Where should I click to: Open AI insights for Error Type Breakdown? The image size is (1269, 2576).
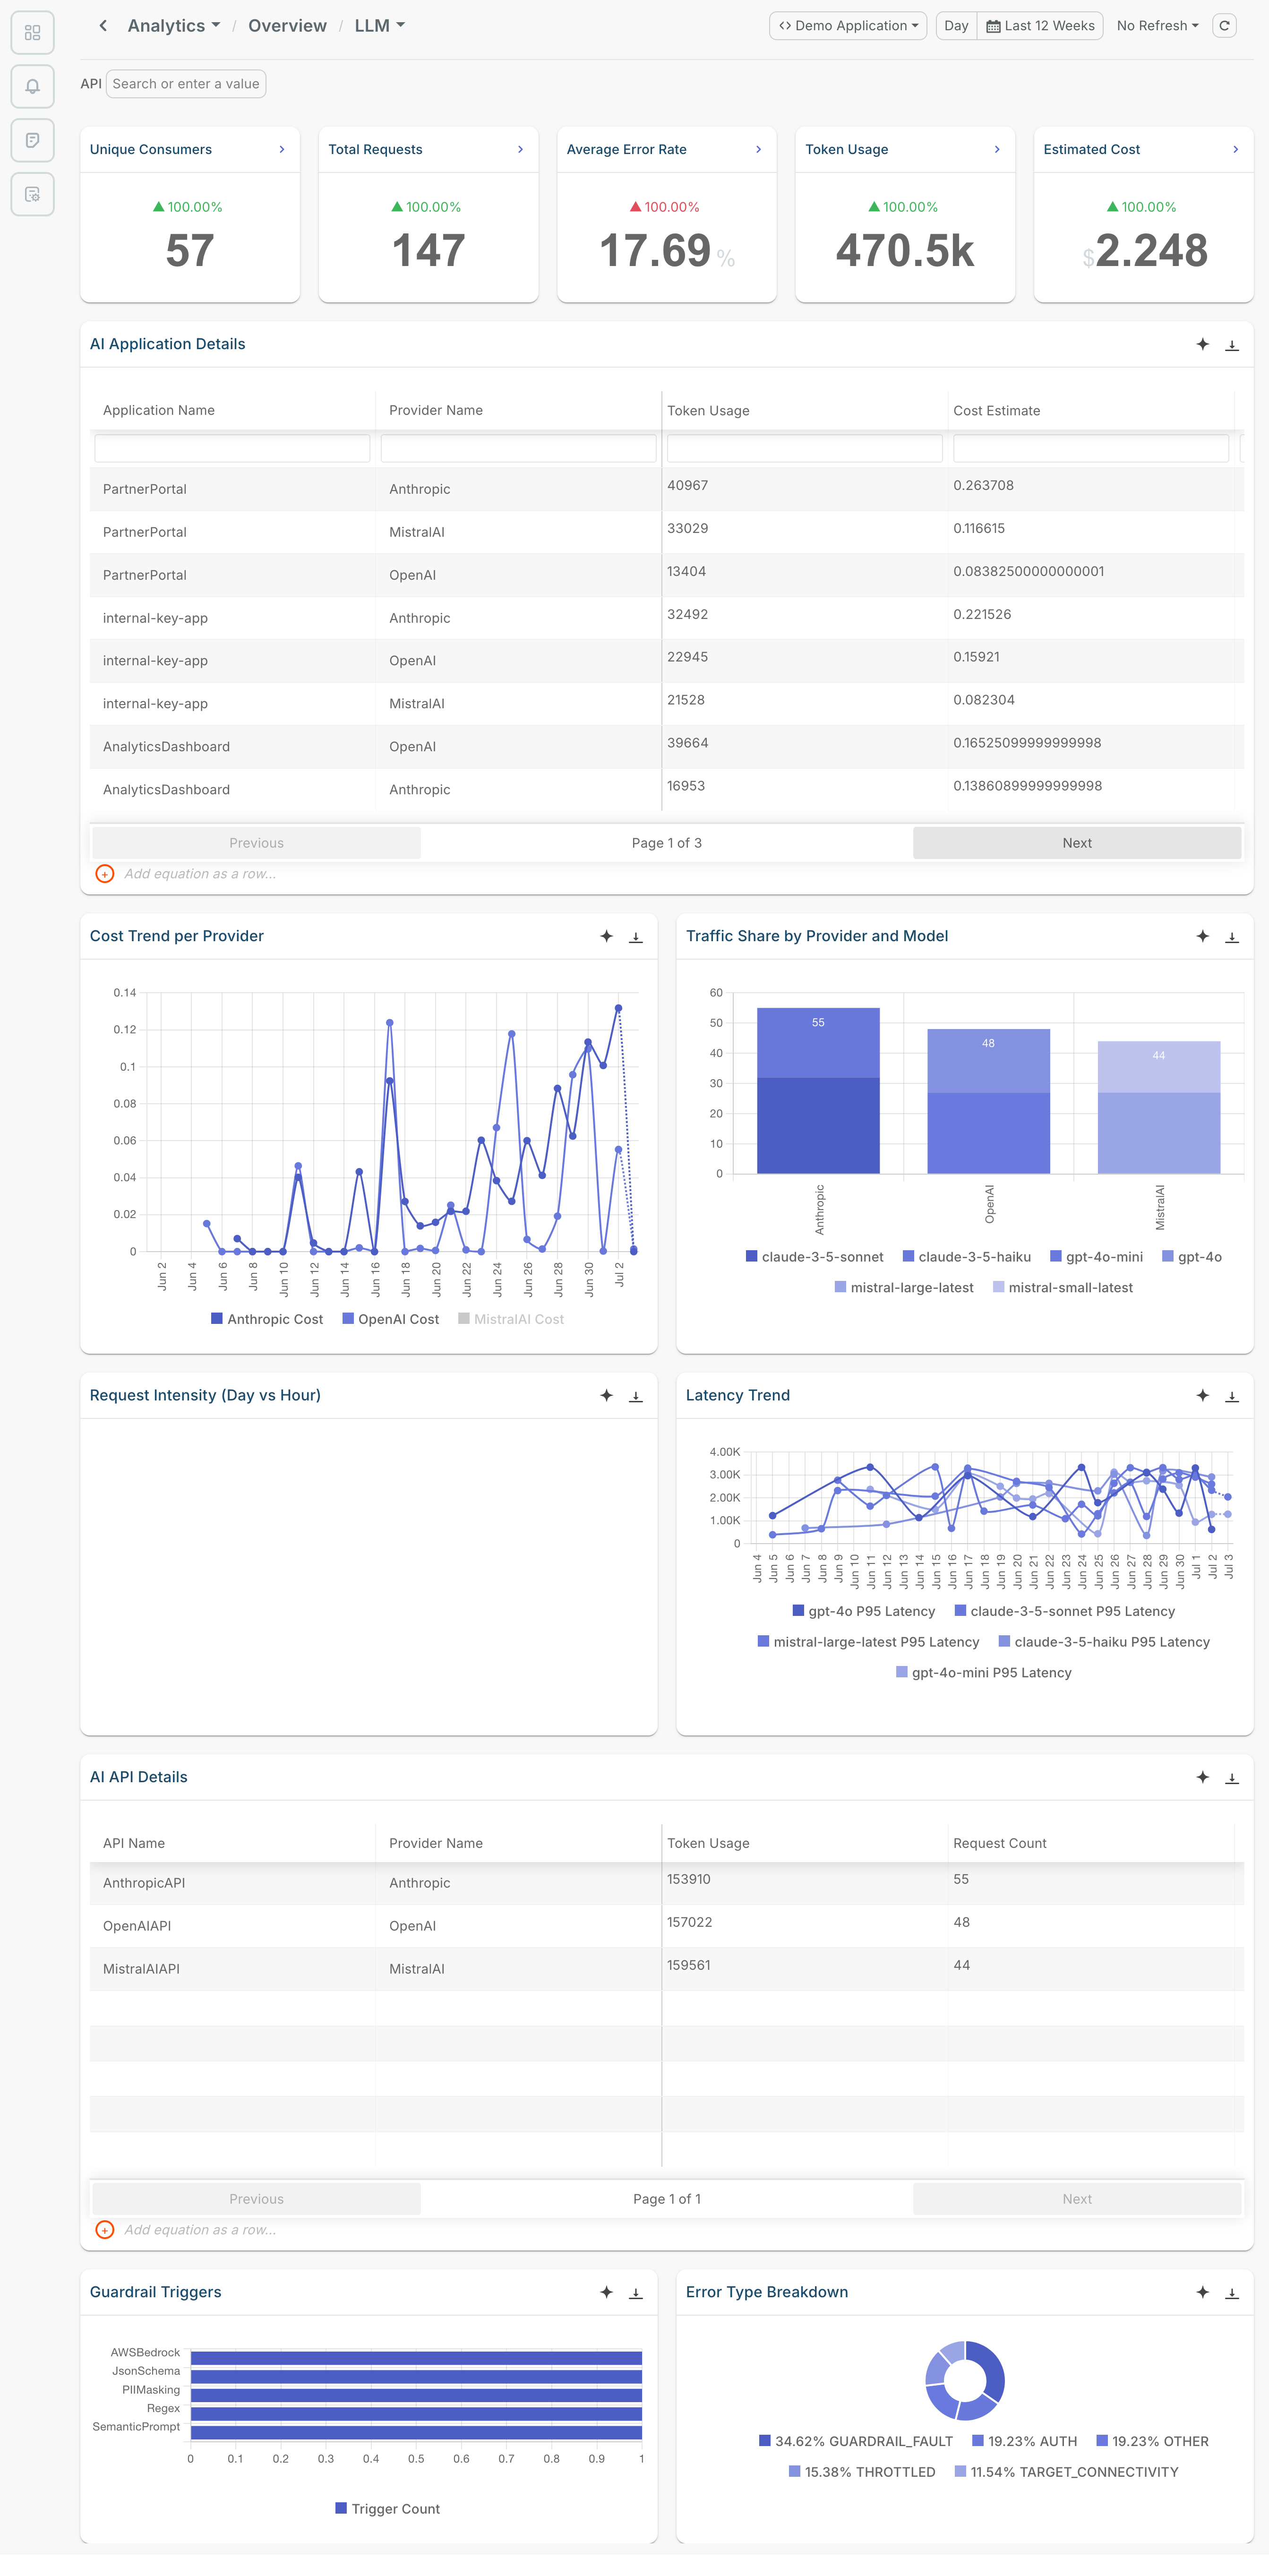tap(1203, 2292)
